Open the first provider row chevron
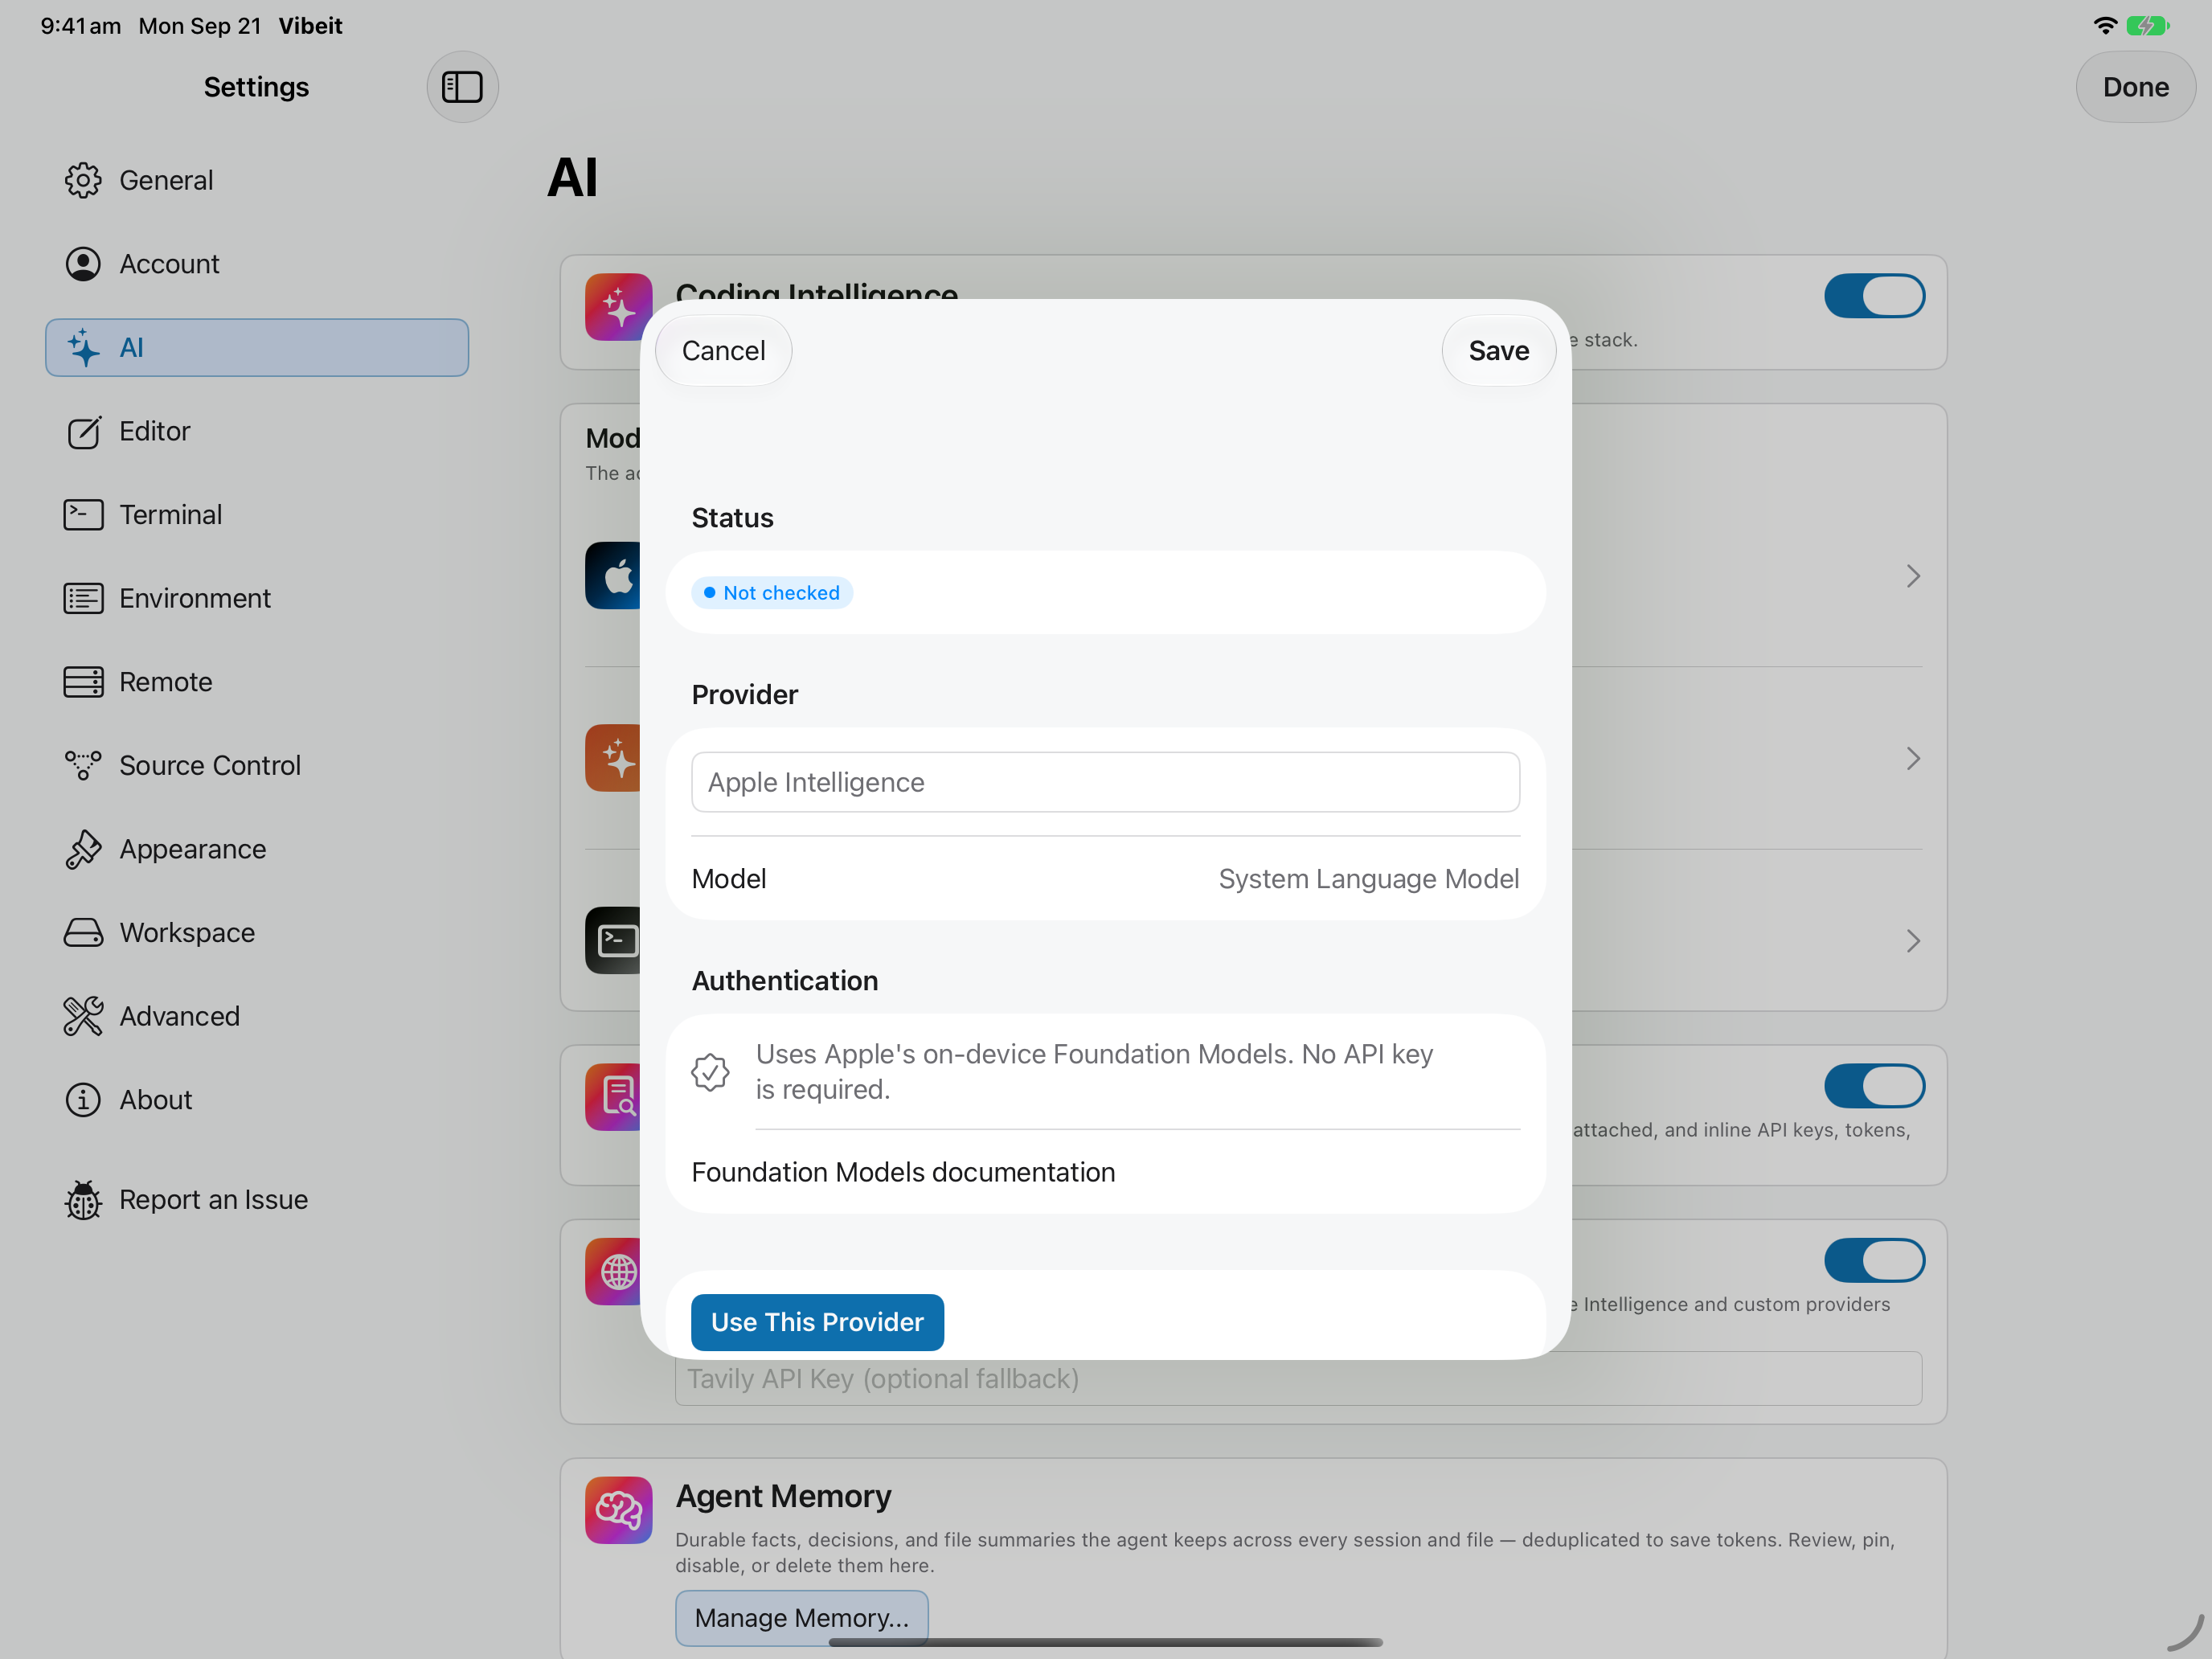The image size is (2212, 1659). [1912, 576]
